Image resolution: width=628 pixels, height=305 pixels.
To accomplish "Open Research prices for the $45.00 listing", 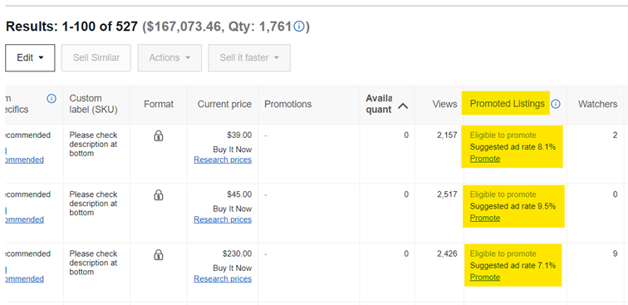I will click(223, 219).
